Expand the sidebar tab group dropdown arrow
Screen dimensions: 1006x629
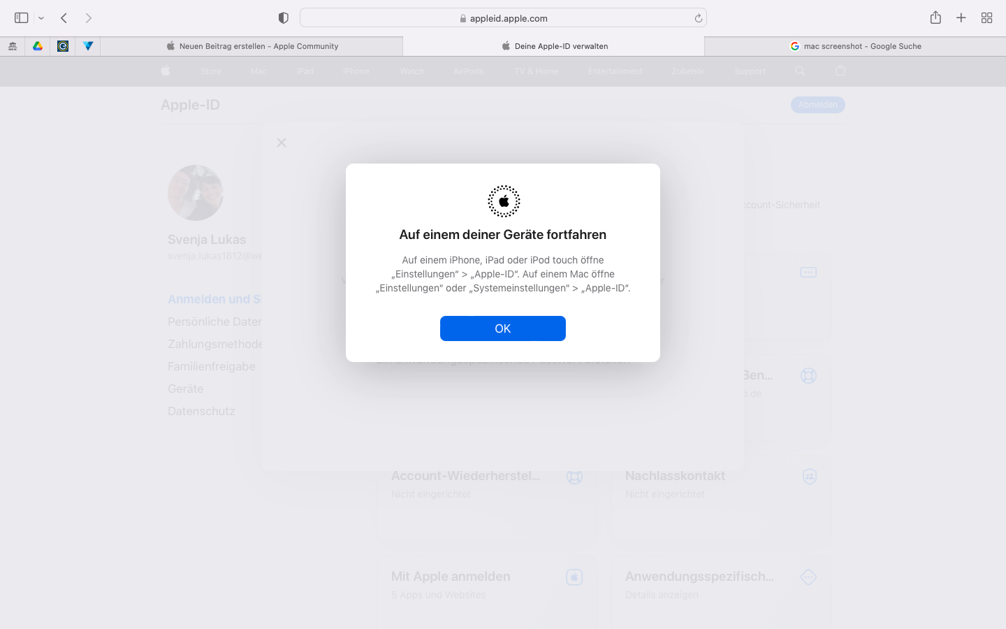click(x=41, y=18)
